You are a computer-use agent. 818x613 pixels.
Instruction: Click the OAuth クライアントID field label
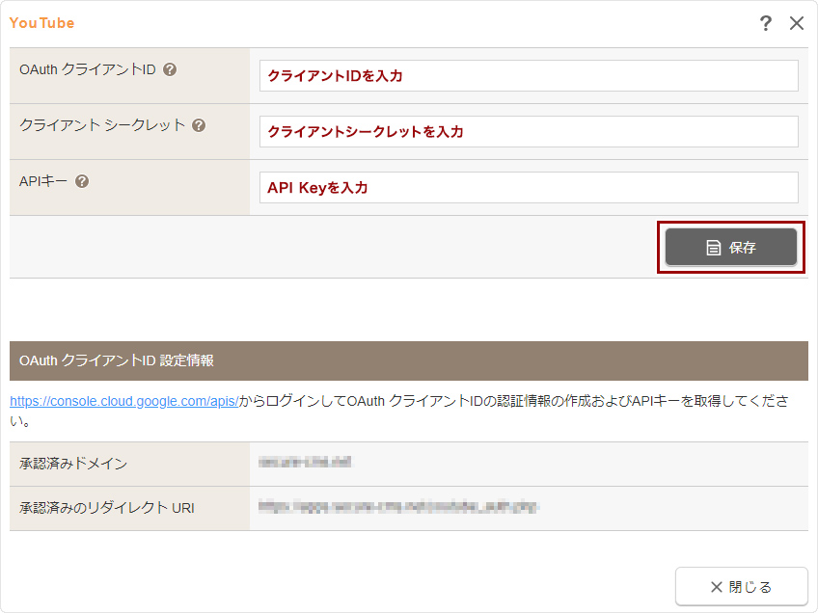point(88,69)
